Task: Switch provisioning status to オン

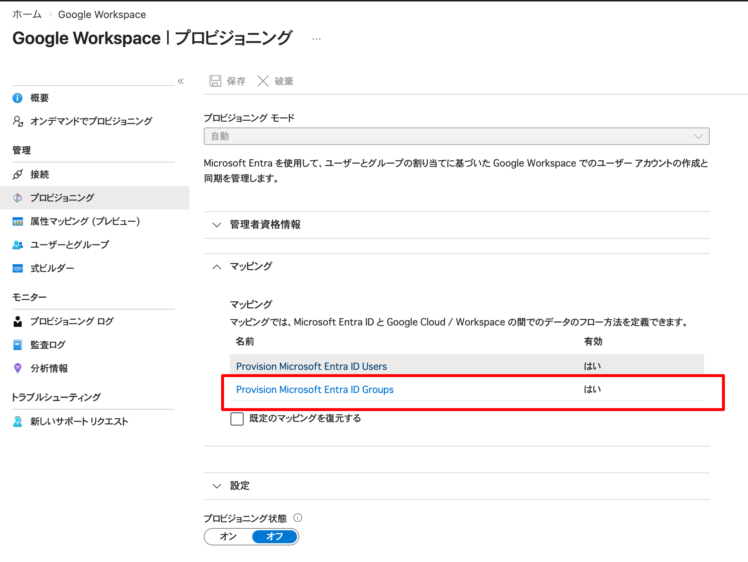Action: pos(228,536)
